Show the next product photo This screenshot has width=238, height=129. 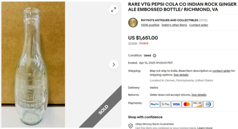point(114,64)
